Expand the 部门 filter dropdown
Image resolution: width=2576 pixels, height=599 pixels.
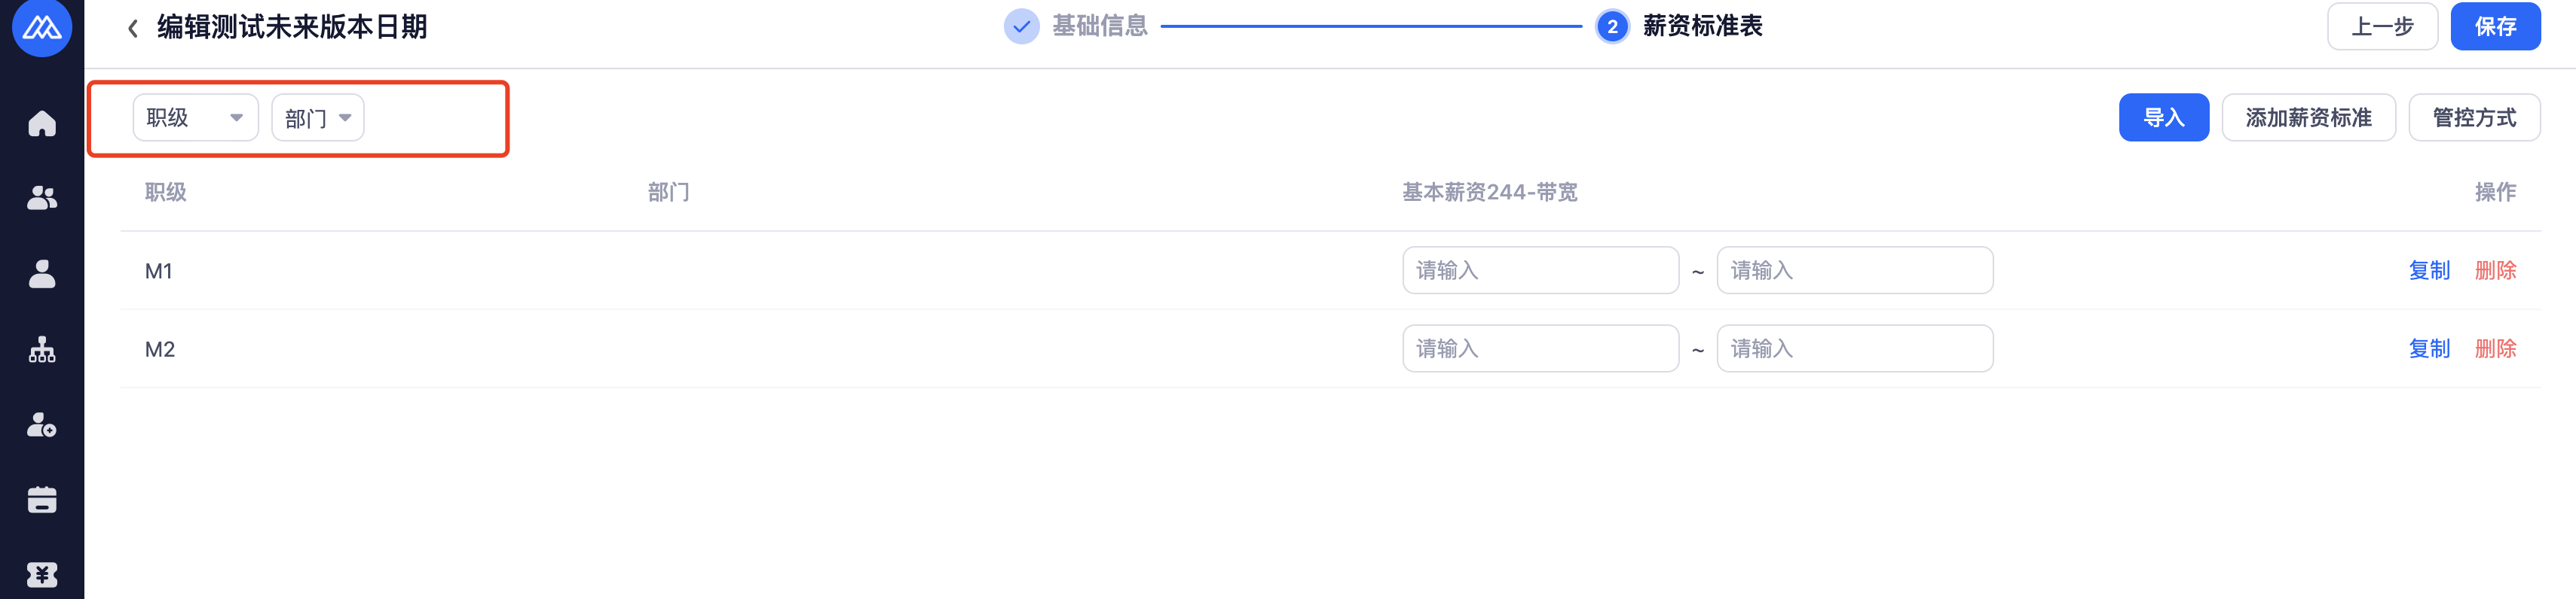click(x=317, y=119)
